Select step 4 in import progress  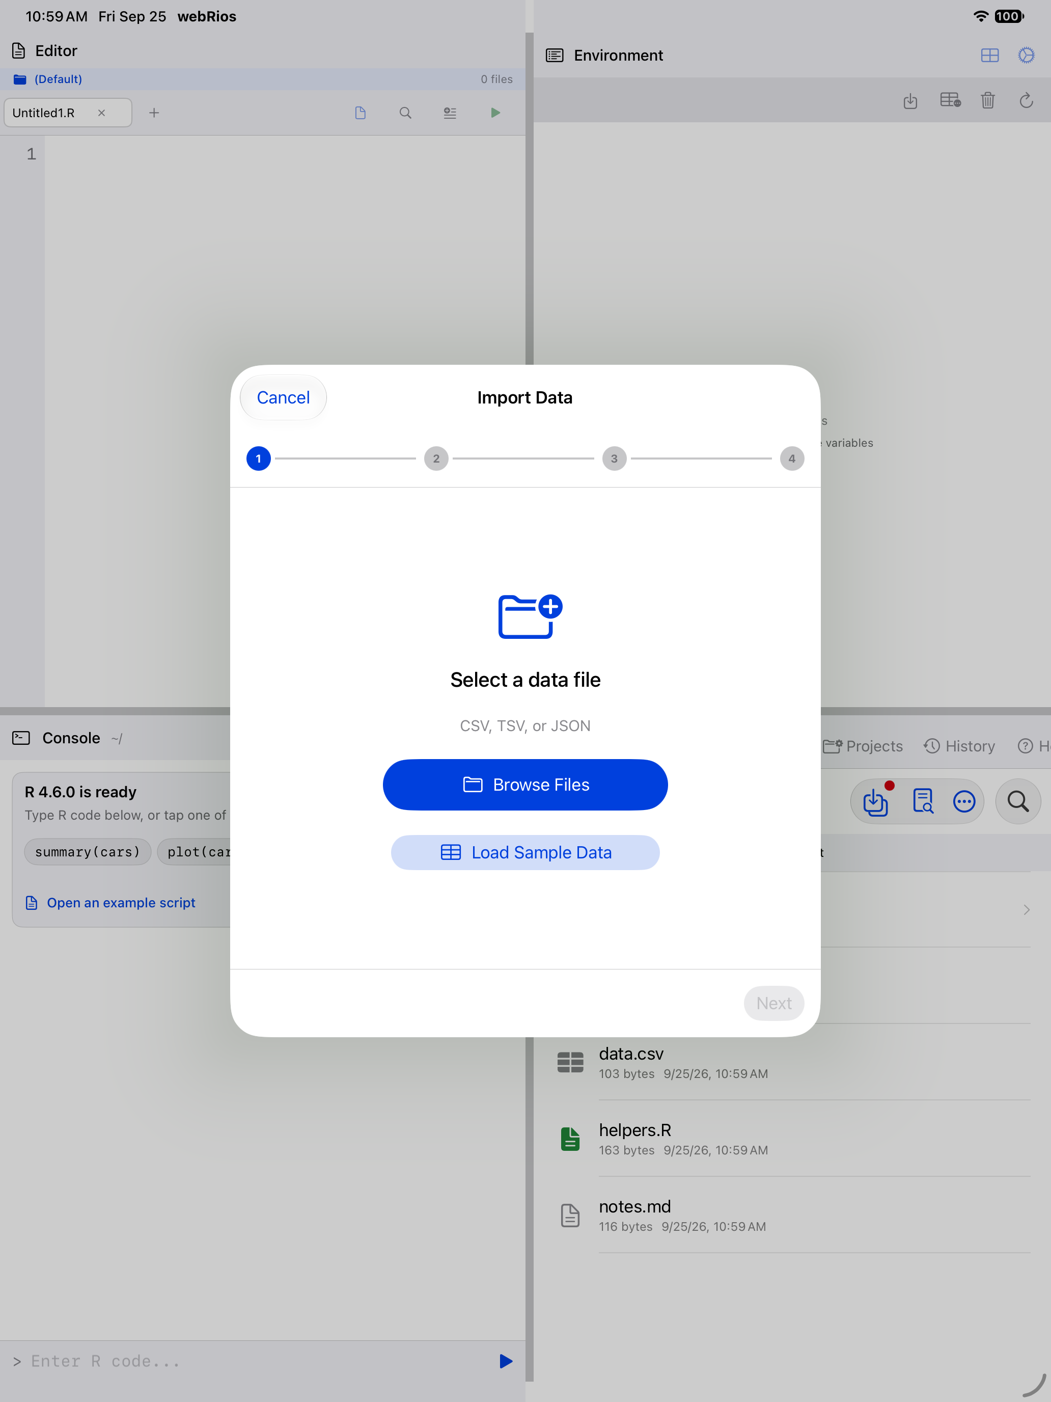[792, 459]
